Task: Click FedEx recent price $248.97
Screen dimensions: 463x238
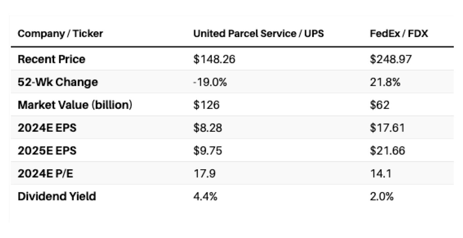Action: pos(391,59)
